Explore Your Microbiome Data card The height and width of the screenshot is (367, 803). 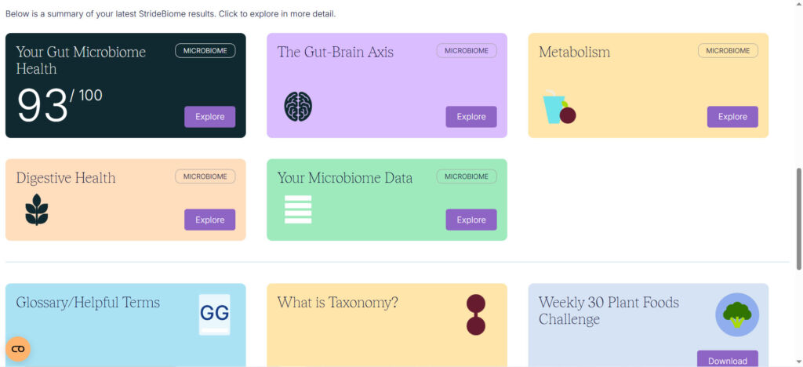click(471, 220)
